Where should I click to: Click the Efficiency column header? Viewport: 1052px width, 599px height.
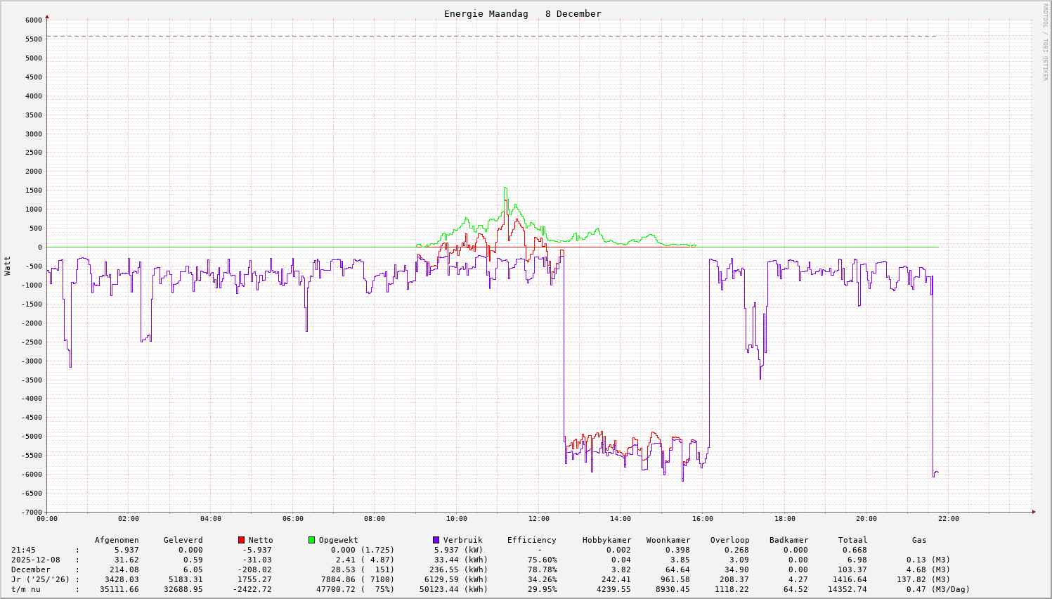pyautogui.click(x=531, y=540)
